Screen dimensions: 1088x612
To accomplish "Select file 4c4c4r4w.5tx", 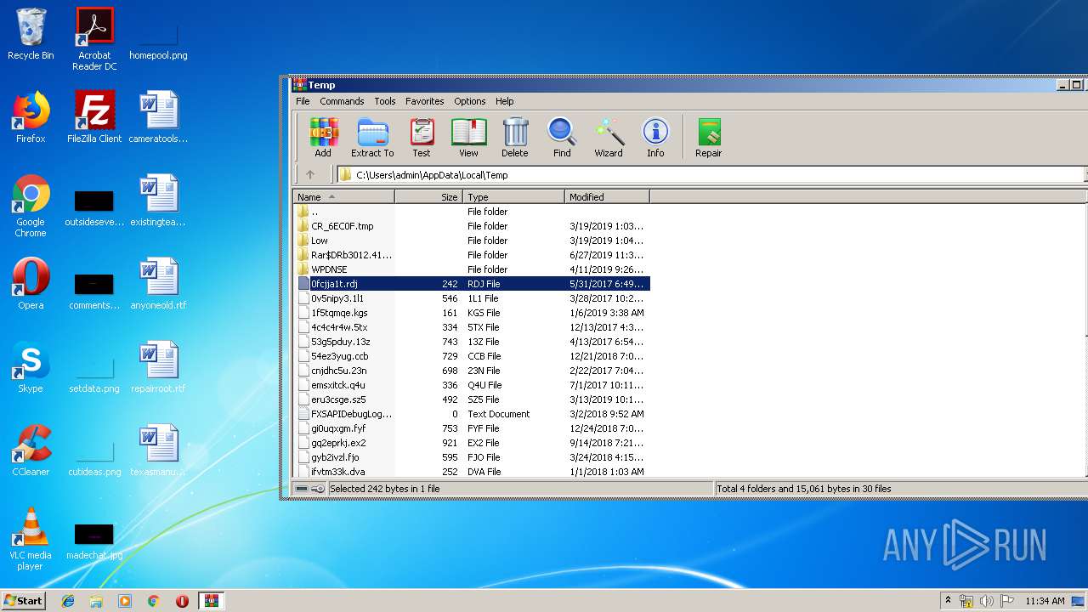I will pos(472,327).
